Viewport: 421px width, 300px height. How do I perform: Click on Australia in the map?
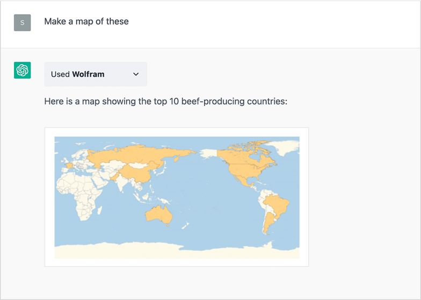(159, 214)
